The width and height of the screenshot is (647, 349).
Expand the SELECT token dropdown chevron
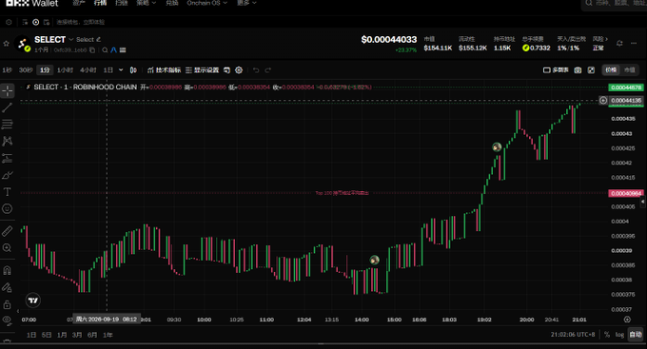(x=71, y=40)
